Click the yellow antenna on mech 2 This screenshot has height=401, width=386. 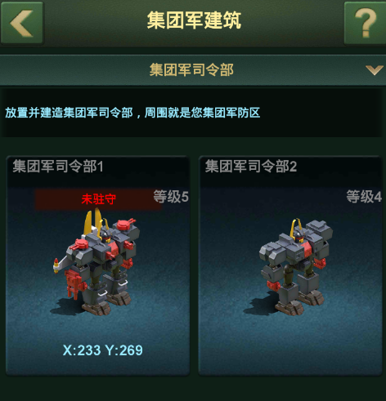296,227
